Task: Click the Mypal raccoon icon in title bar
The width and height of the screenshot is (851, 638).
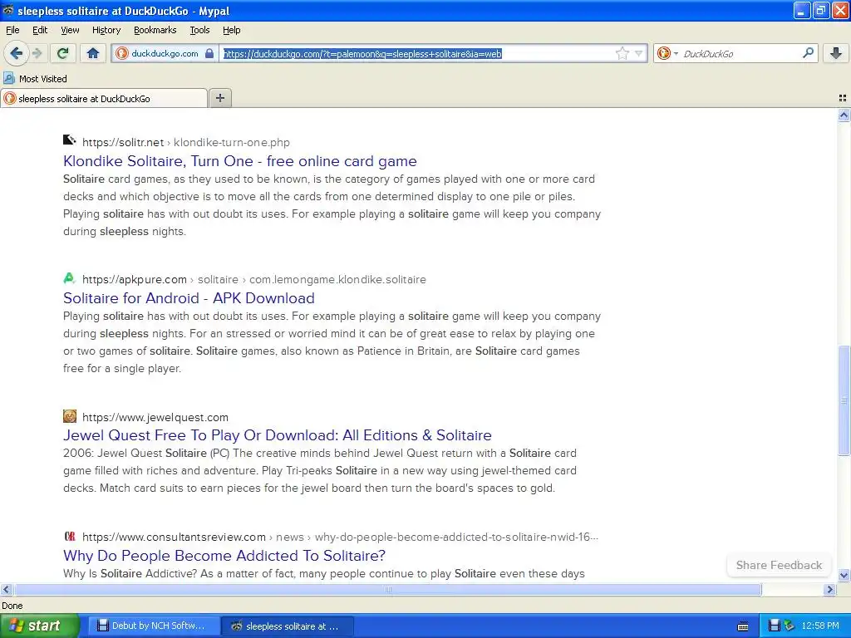Action: point(8,10)
